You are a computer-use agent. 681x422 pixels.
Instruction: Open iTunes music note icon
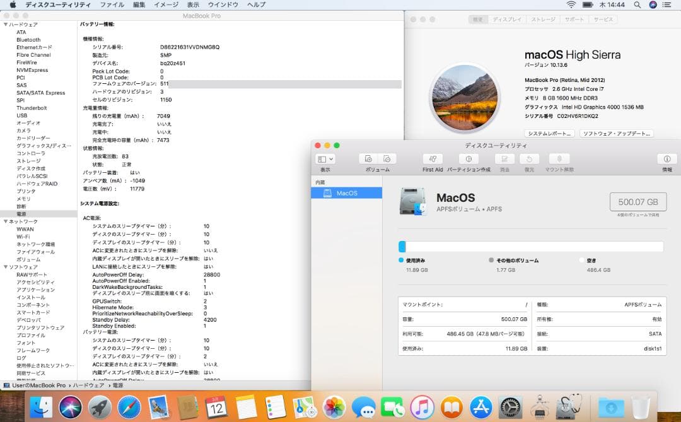coord(422,407)
